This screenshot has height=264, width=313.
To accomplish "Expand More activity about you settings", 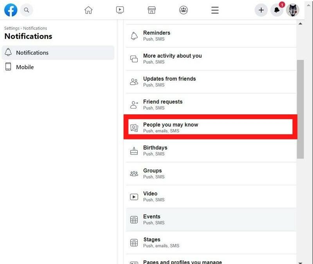I will [x=211, y=59].
